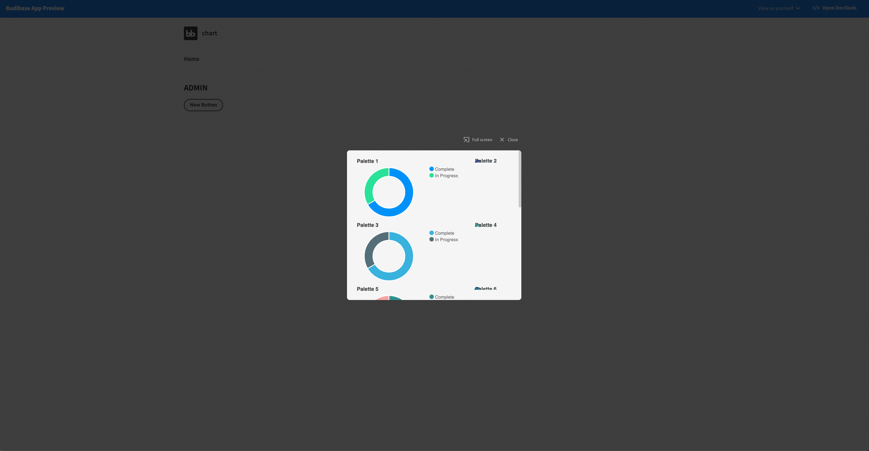Click the Palette 2 chart title

486,161
